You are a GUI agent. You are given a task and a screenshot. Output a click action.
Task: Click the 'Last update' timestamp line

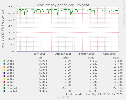94,94
